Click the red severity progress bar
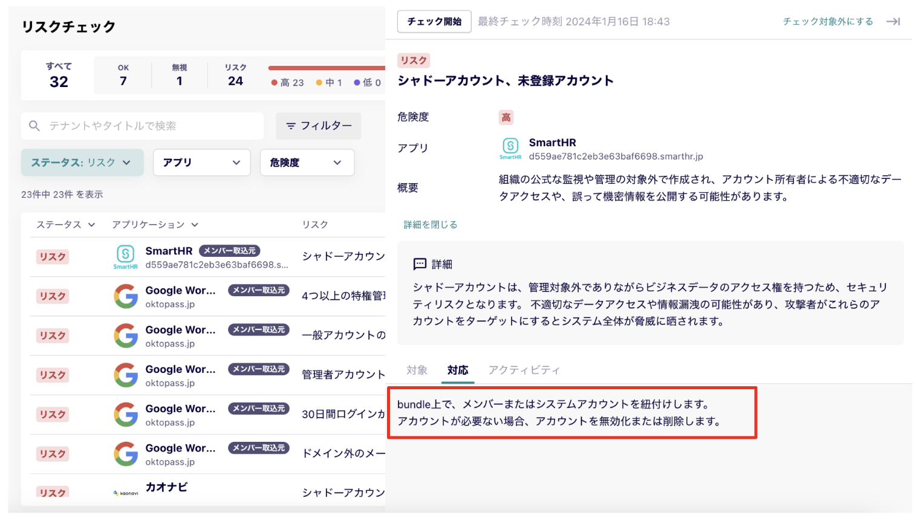Image resolution: width=924 pixels, height=521 pixels. click(x=327, y=68)
